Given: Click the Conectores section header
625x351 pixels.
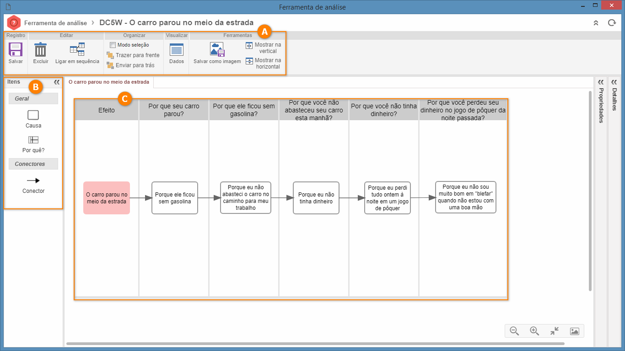Looking at the screenshot, I should [x=33, y=164].
